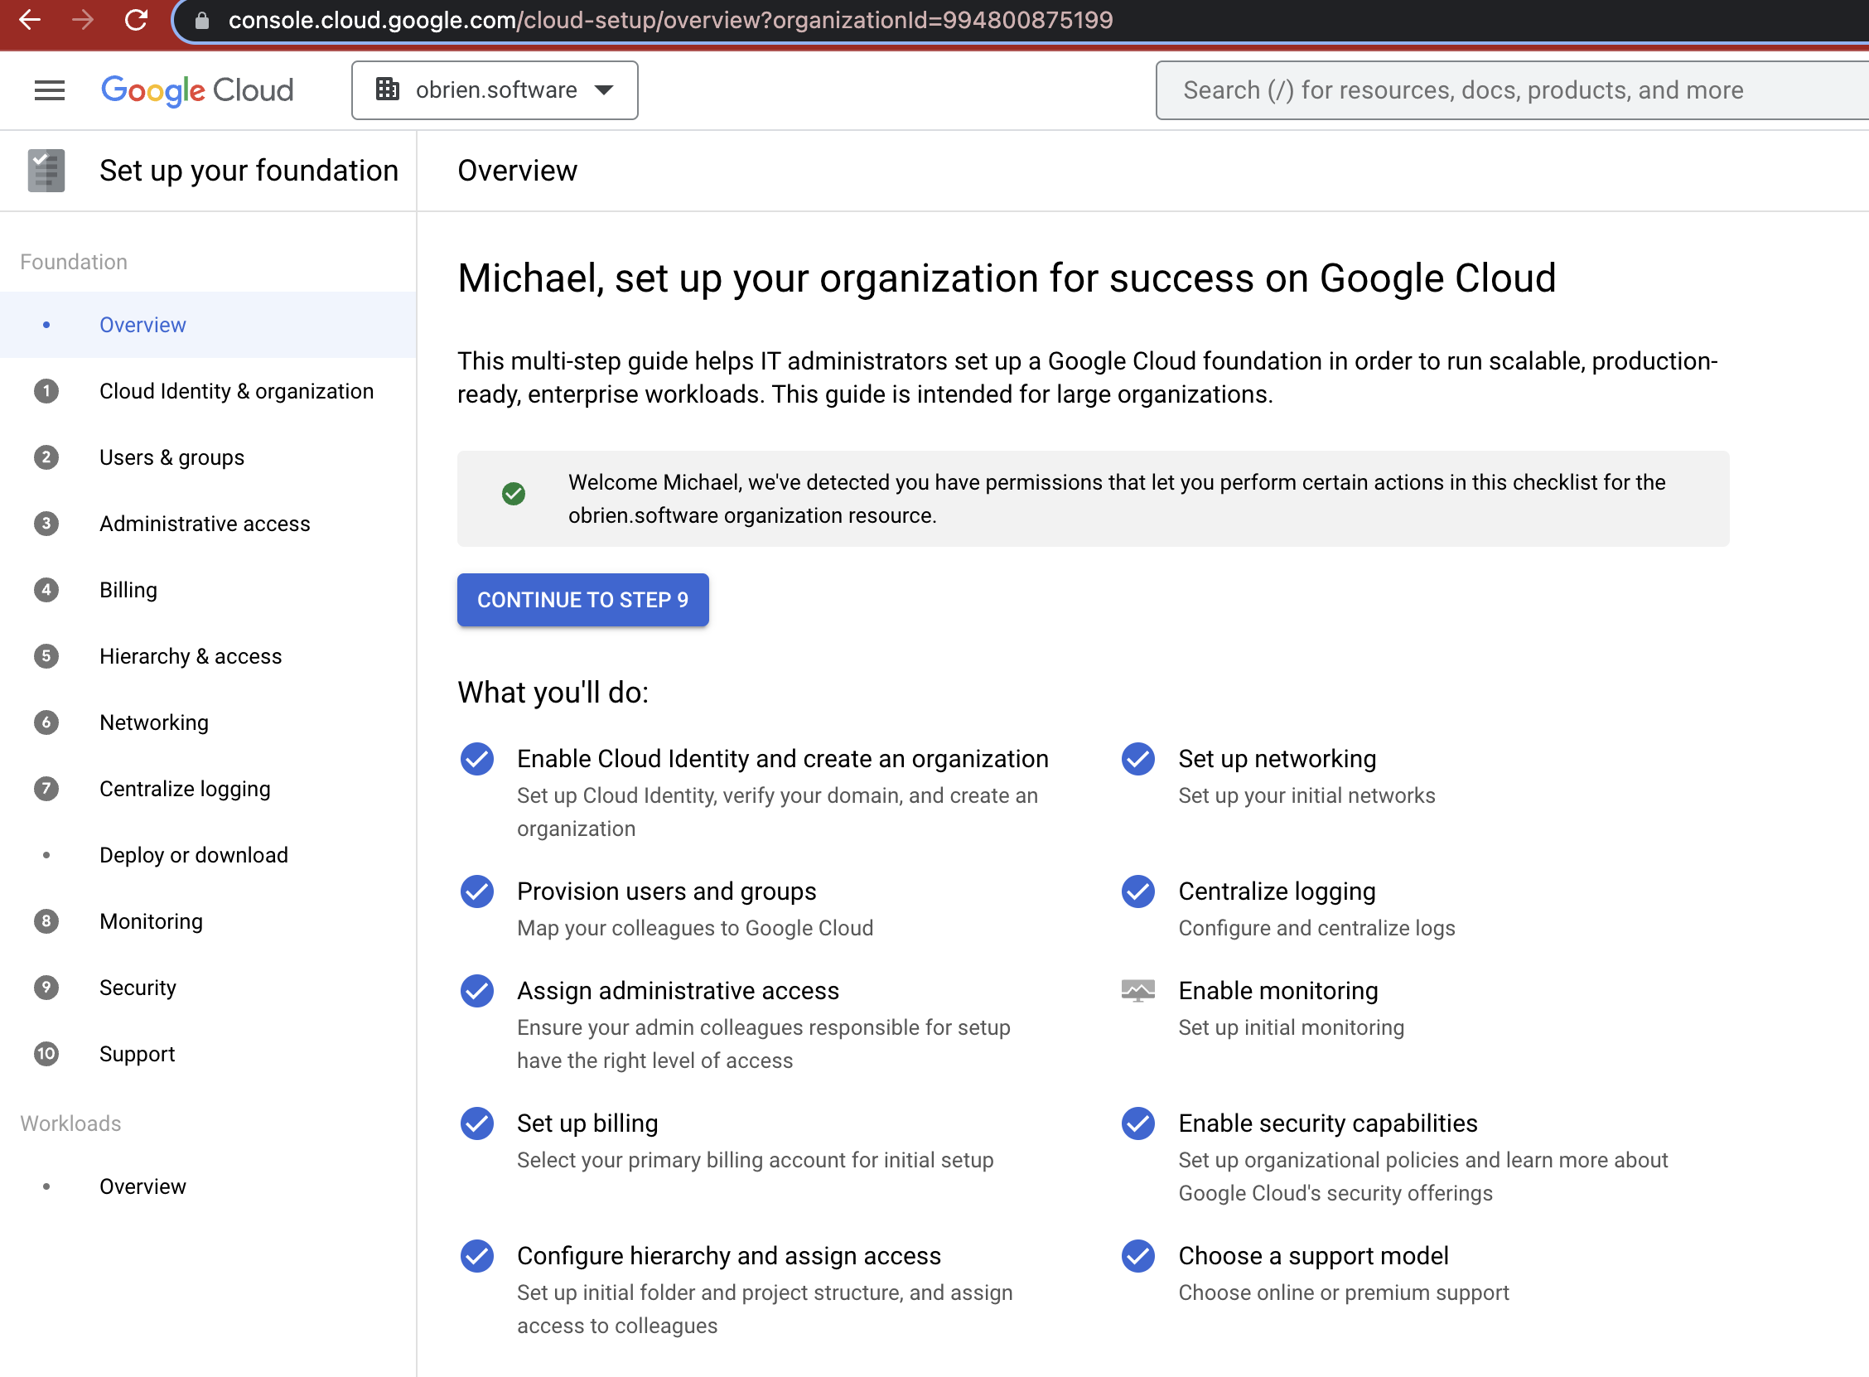Select Billing step in the sidebar
The height and width of the screenshot is (1377, 1869).
(x=128, y=589)
